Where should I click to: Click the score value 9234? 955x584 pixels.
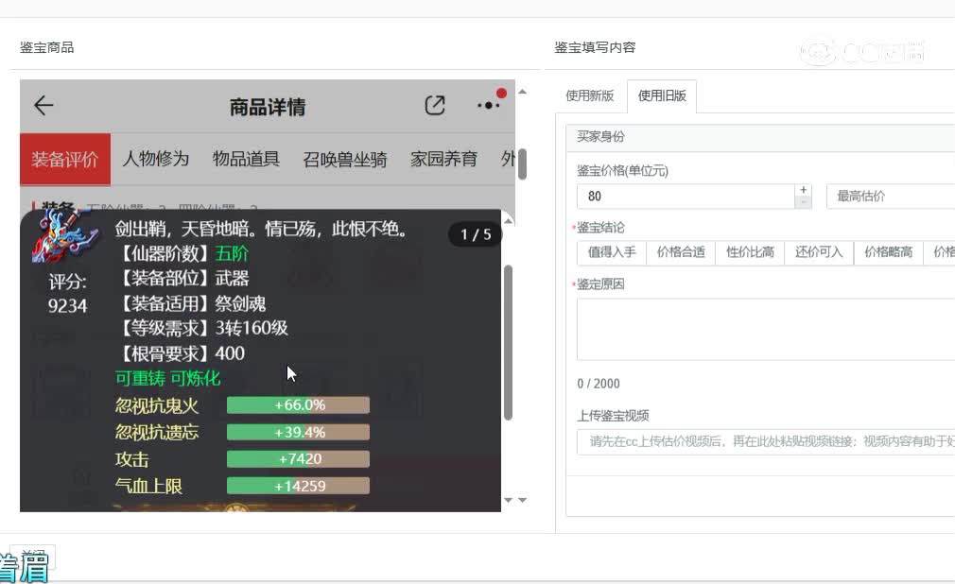(x=67, y=305)
